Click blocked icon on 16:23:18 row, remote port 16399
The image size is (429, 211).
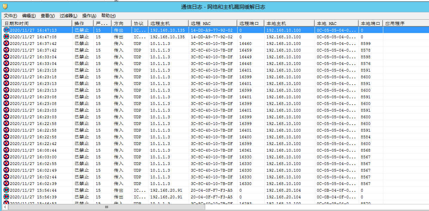click(6, 77)
